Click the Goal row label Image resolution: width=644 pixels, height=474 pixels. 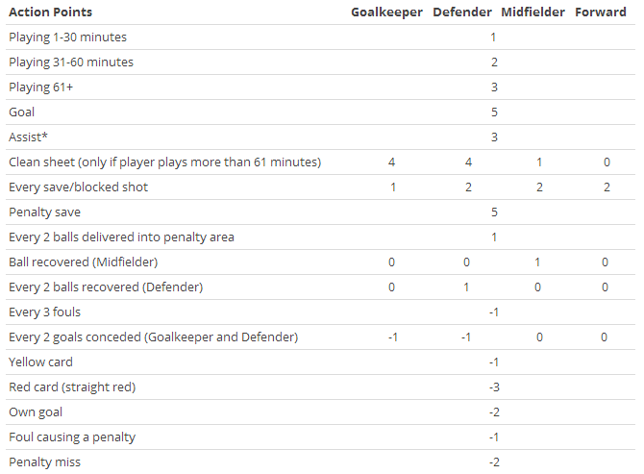click(22, 112)
